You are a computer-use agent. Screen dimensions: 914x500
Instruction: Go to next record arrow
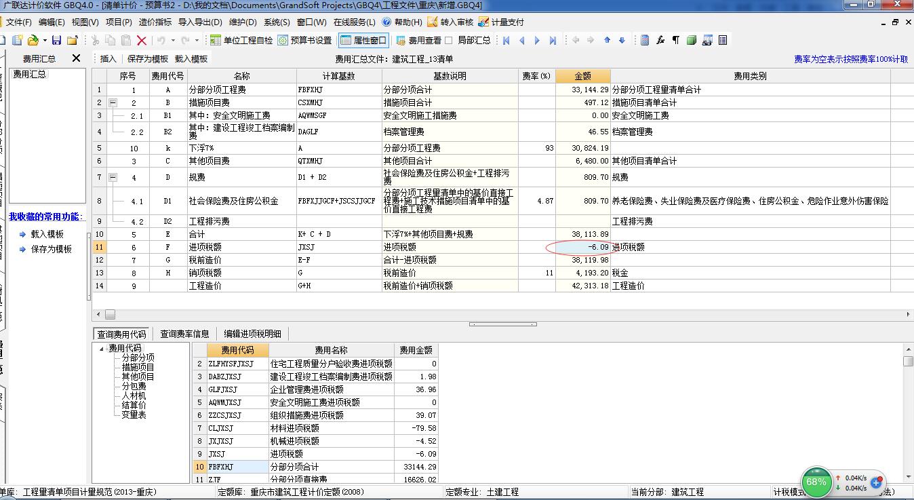pyautogui.click(x=537, y=41)
